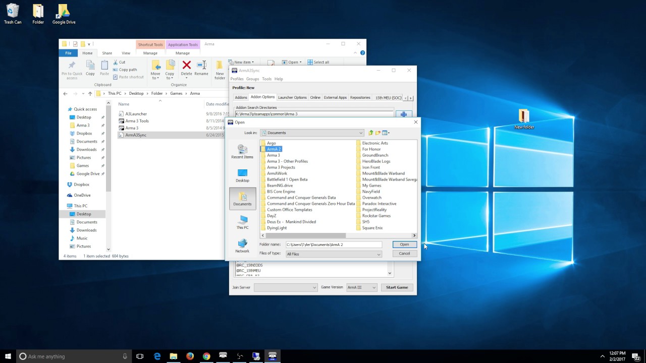Switch to Addons tab in ArmA3Sync

click(x=241, y=97)
